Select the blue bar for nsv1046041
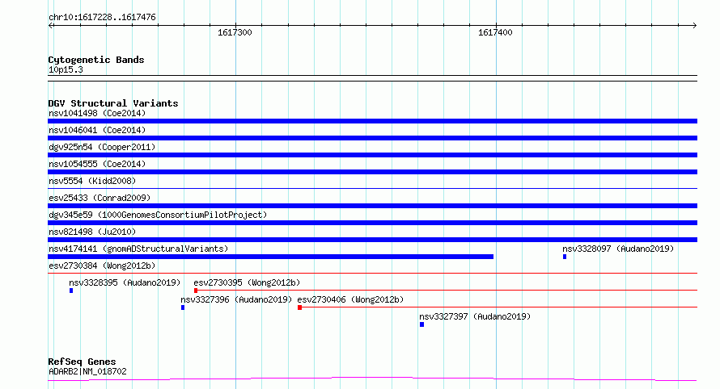Screen dimensions: 720x389 [x=372, y=138]
